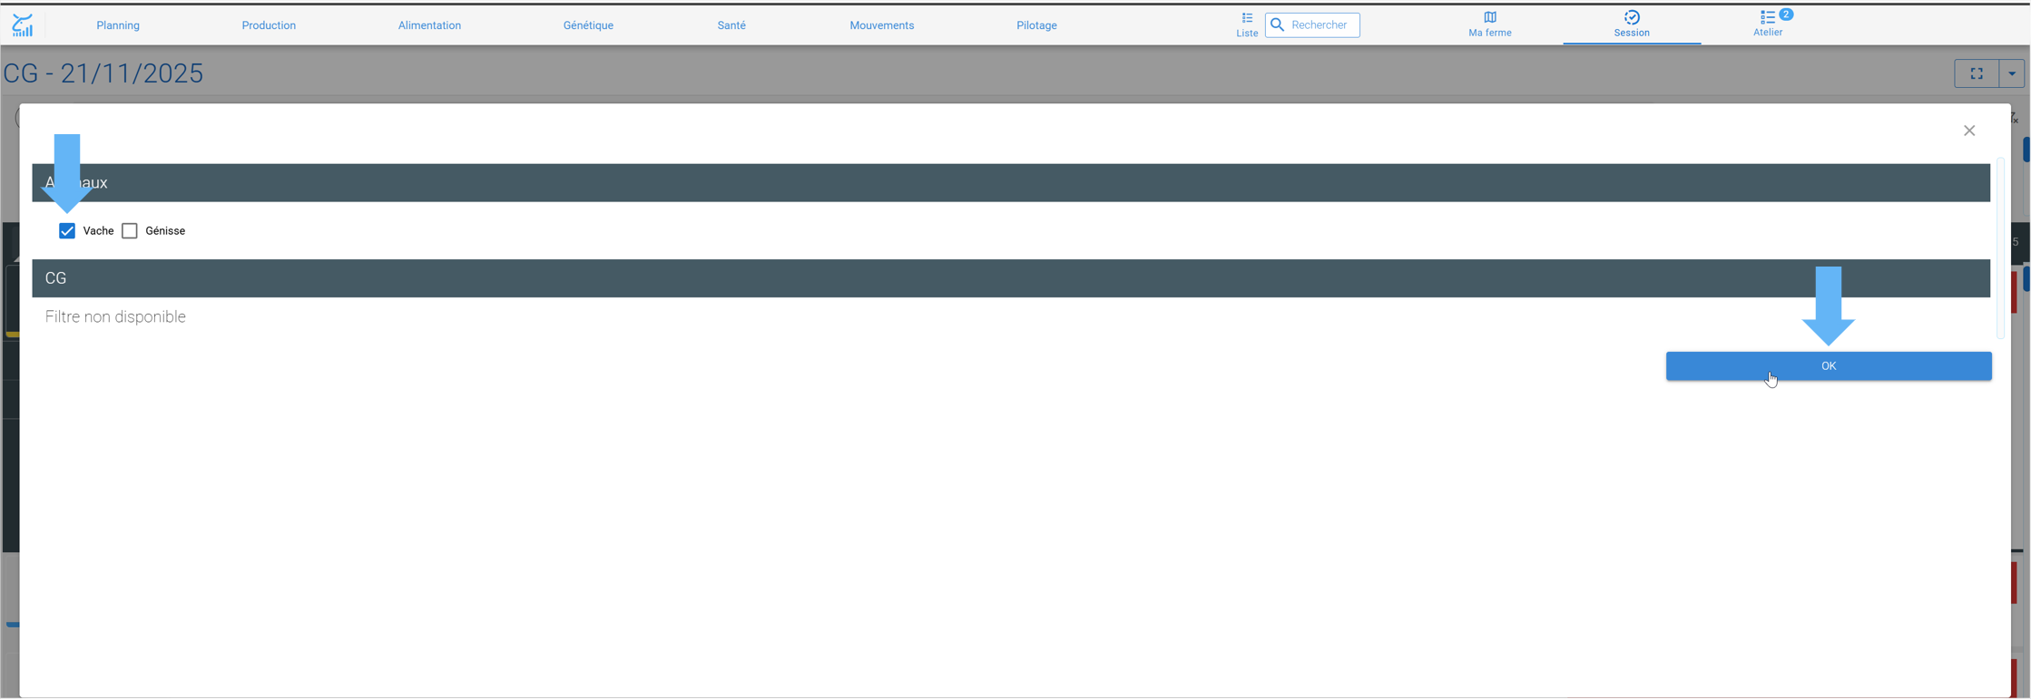Screen dimensions: 2031x699
Task: Open the Pilotage menu
Action: click(1036, 25)
